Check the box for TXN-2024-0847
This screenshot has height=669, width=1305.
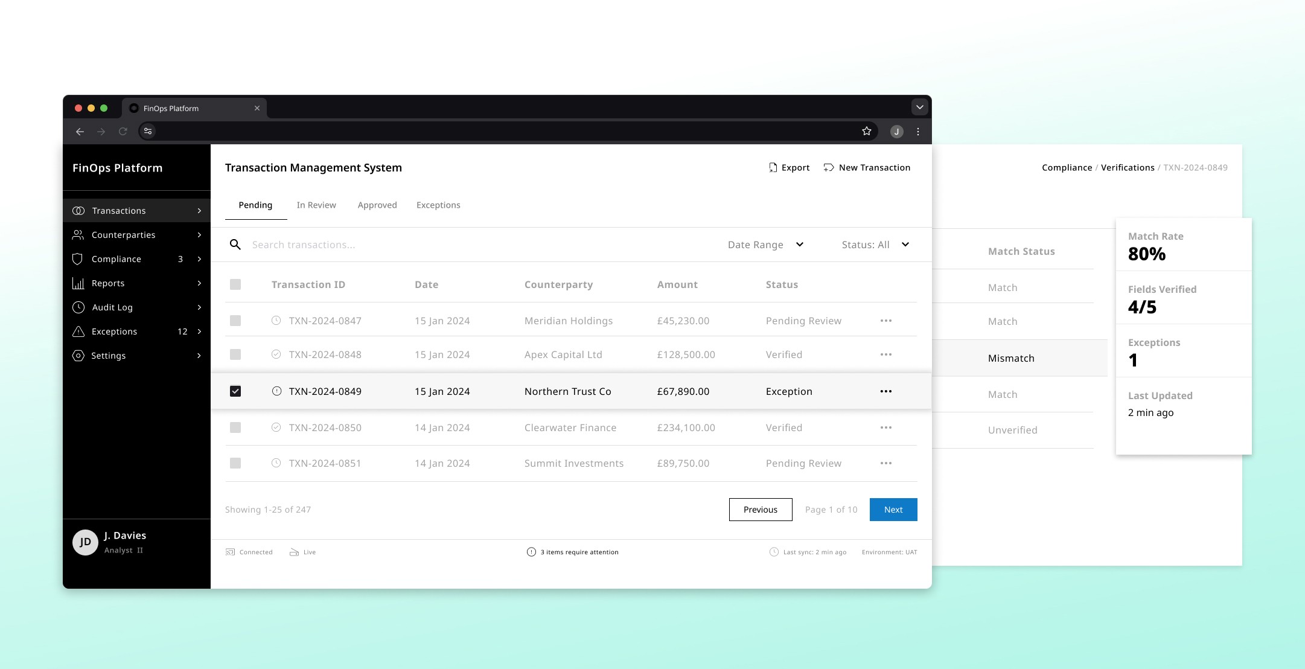(235, 321)
